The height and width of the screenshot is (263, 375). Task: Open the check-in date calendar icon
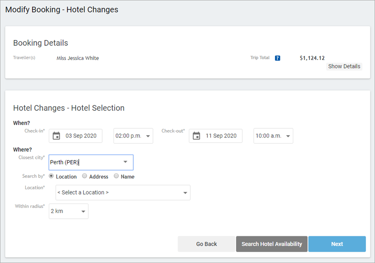pos(56,135)
